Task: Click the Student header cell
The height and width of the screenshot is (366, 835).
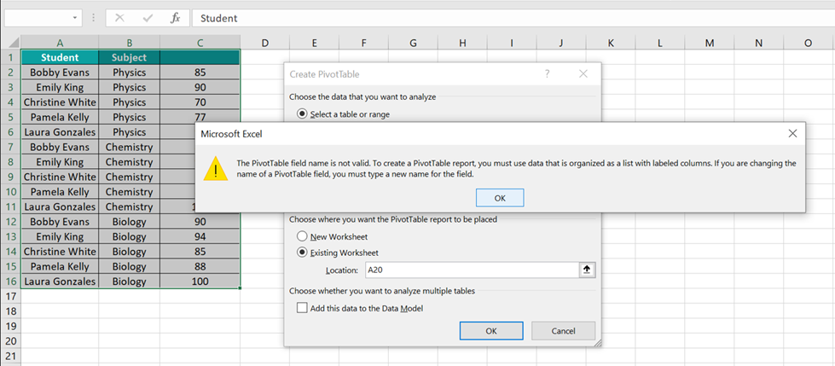Action: [x=60, y=57]
